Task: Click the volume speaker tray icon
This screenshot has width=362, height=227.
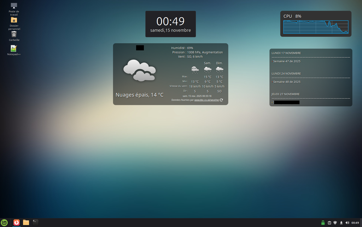Action: coord(347,223)
